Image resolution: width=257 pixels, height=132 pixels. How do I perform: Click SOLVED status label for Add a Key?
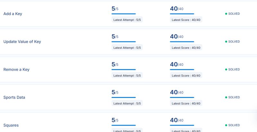click(x=234, y=14)
